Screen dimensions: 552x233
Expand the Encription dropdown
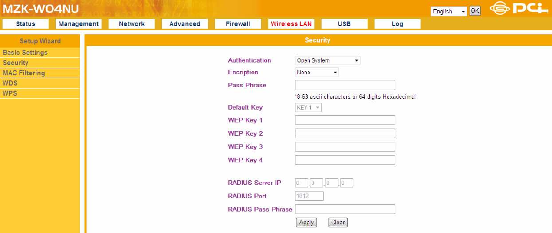point(316,73)
